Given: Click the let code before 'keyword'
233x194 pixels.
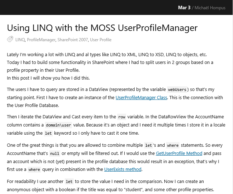Looking at the screenshot, I should [48, 133].
